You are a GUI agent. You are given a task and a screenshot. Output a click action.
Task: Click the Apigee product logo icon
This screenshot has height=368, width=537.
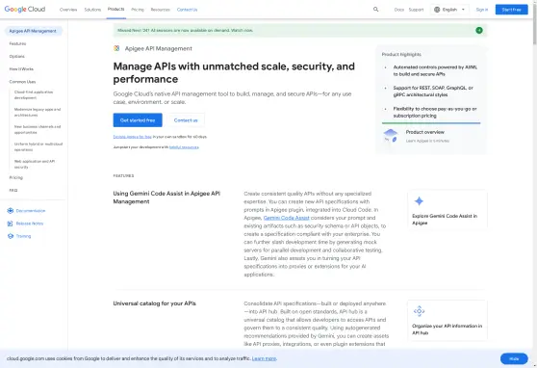pos(116,48)
